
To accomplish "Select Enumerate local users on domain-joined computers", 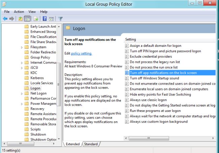I will [x=169, y=89].
